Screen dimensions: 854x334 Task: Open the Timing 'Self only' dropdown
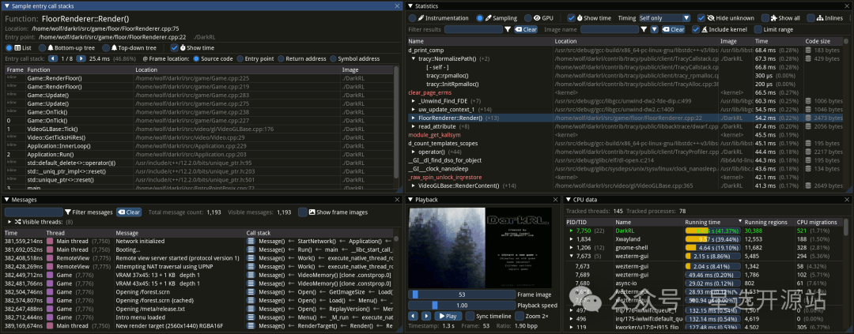(666, 18)
